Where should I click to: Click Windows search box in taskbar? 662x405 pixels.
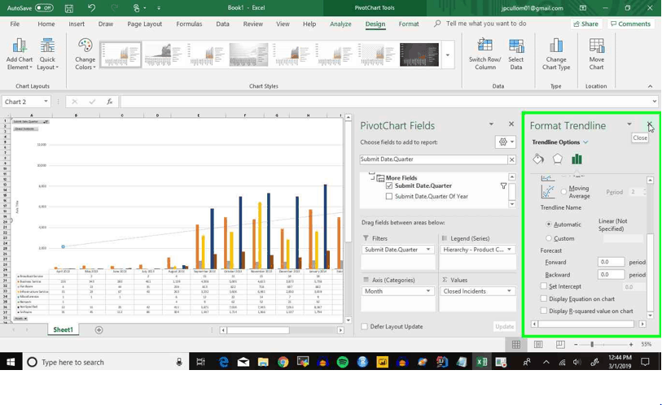point(106,362)
